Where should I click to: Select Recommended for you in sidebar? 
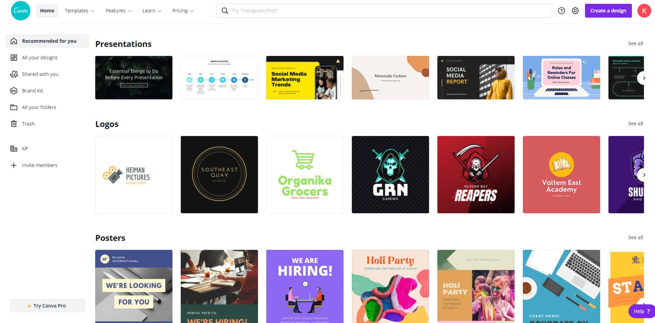[x=48, y=41]
